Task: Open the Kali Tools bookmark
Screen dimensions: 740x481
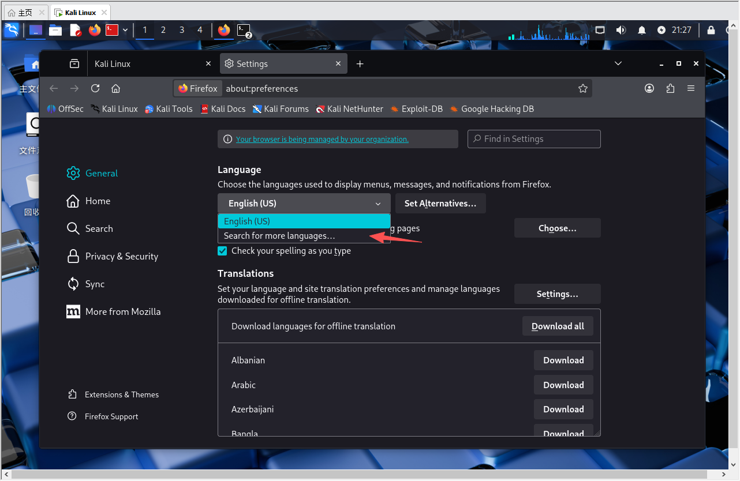Action: click(169, 108)
